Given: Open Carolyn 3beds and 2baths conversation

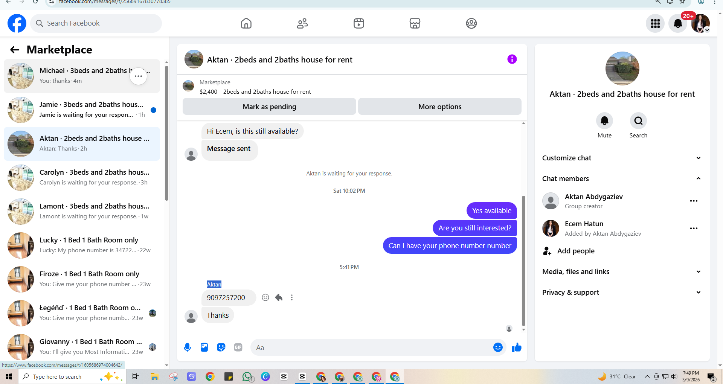Looking at the screenshot, I should click(82, 178).
